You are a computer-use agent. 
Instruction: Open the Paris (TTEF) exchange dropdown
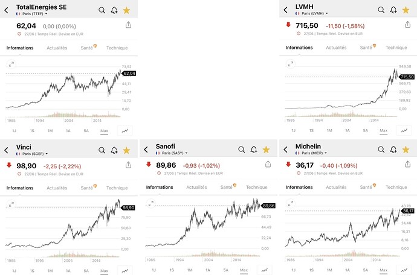coord(31,14)
